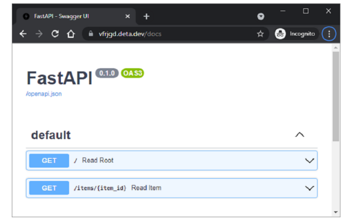Click the Read Item summary text
The image size is (350, 224).
click(x=146, y=188)
